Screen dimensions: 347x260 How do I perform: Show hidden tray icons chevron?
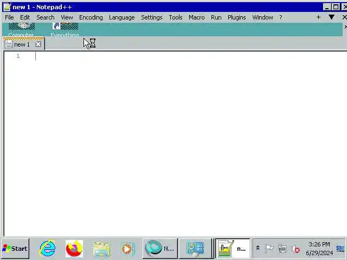click(258, 248)
